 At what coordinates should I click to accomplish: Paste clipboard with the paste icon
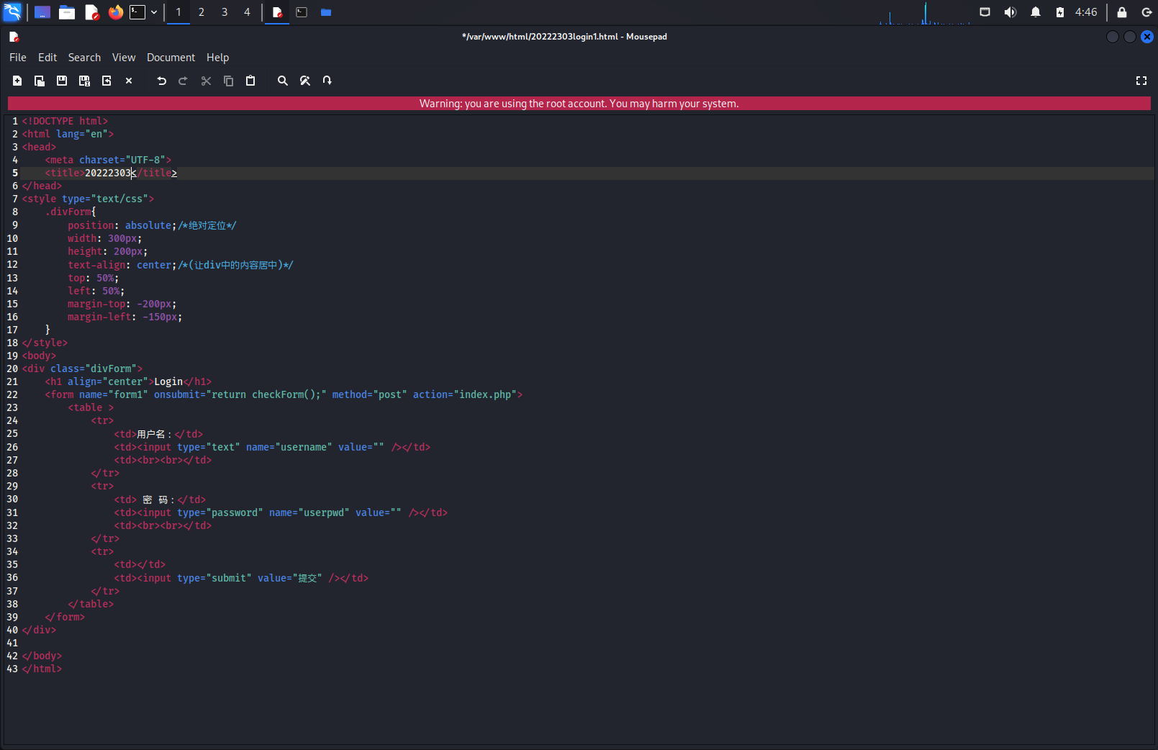point(250,81)
